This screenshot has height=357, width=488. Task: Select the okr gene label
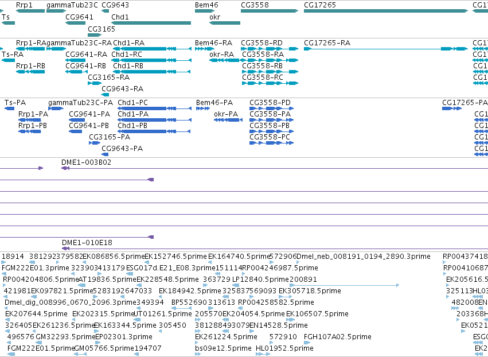(x=214, y=17)
